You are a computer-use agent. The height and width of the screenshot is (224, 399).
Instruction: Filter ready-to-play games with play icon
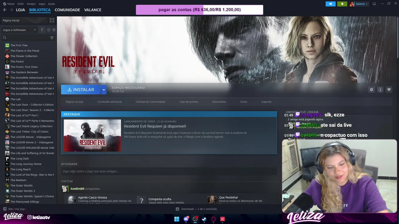click(54, 30)
